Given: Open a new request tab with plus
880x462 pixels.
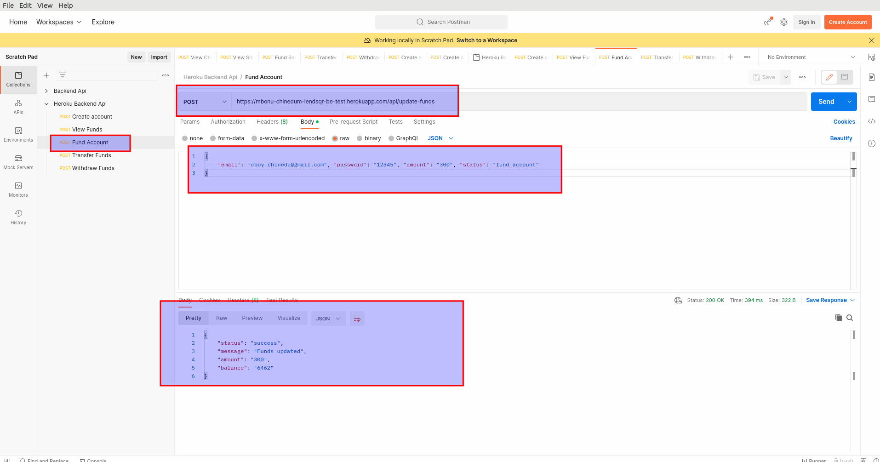Looking at the screenshot, I should coord(731,57).
